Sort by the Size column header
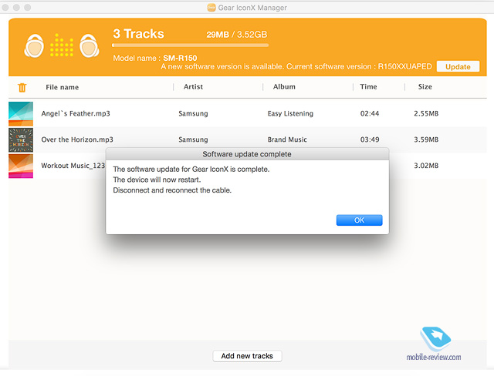 click(425, 87)
